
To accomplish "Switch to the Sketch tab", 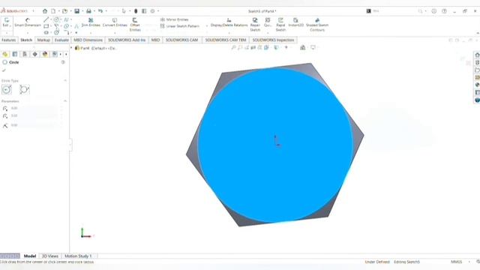I will [x=26, y=40].
